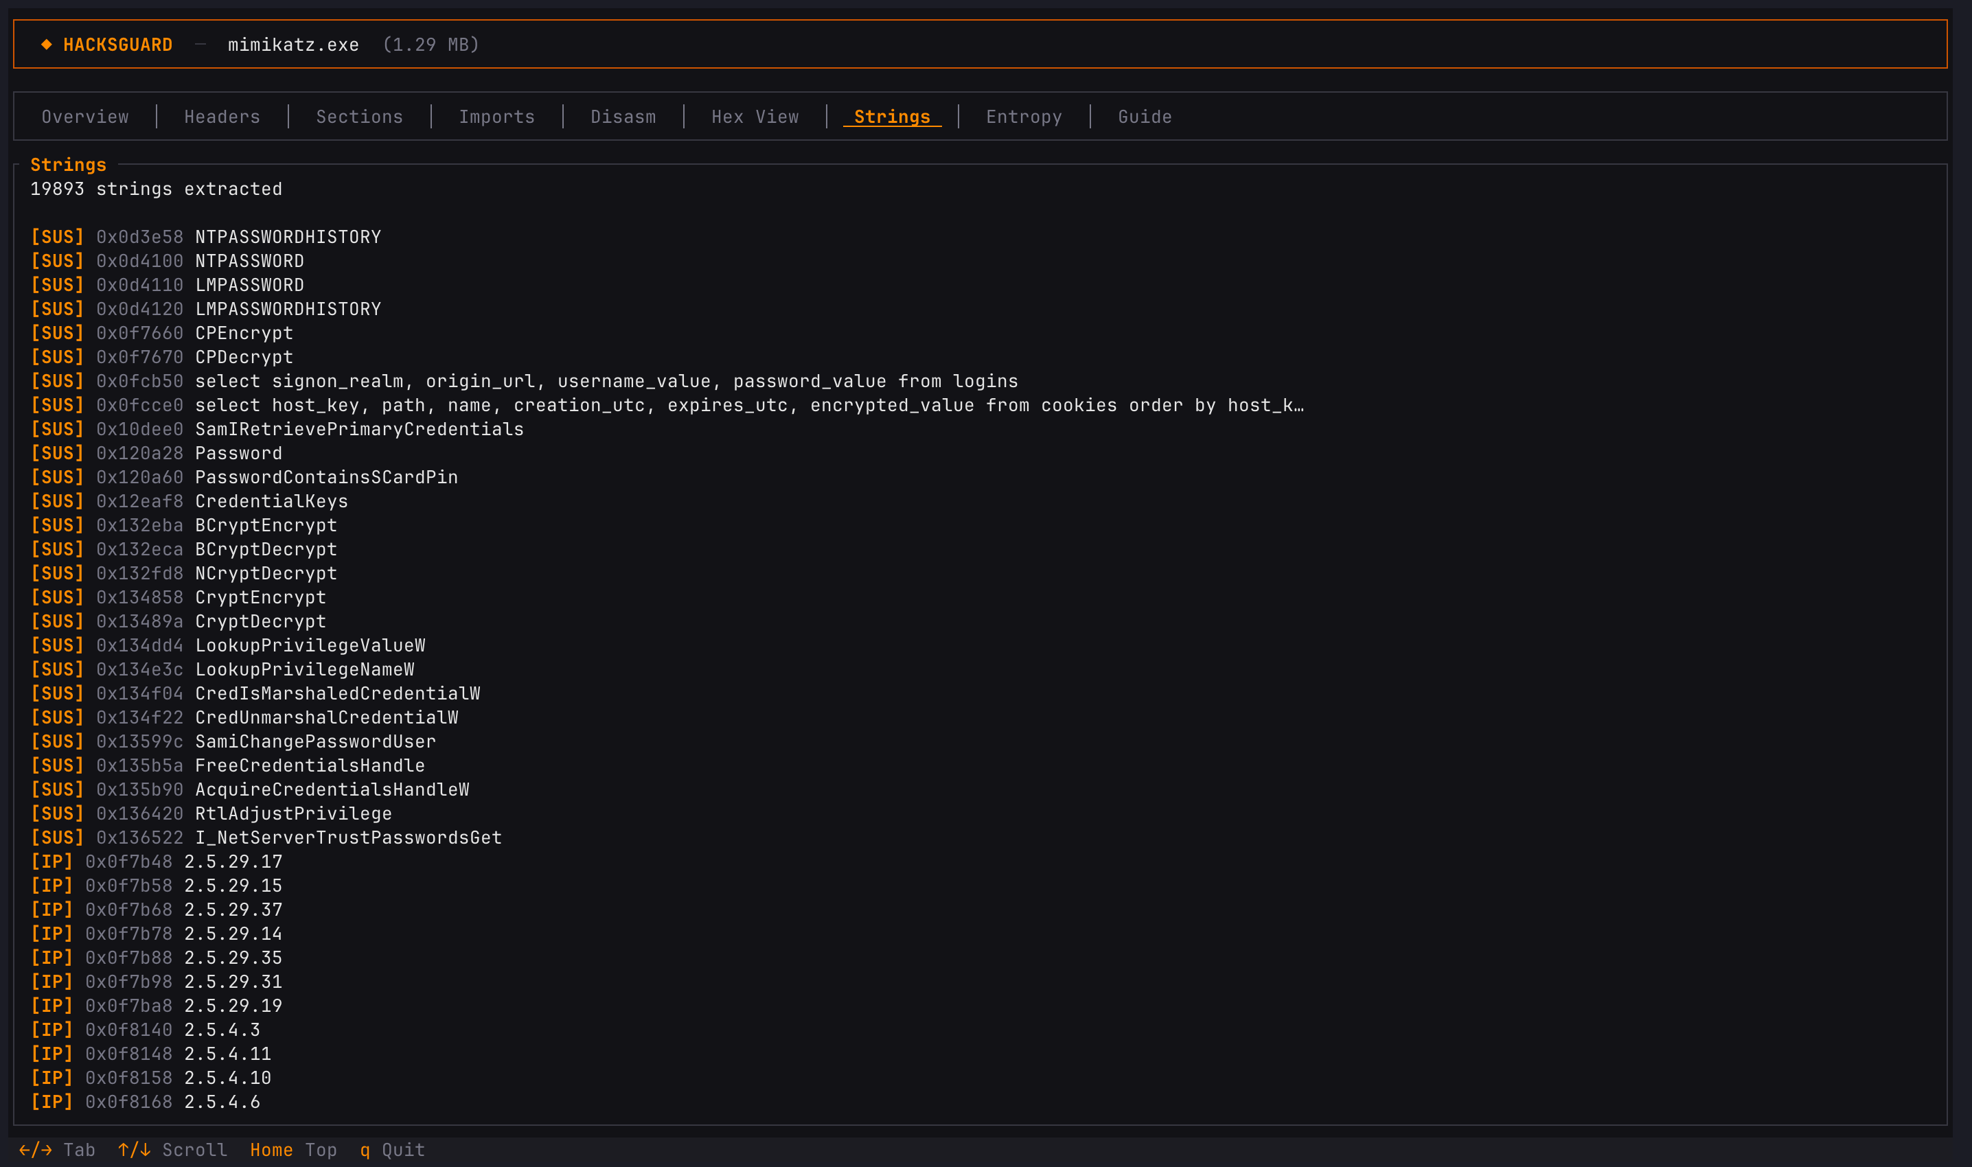Open the Guide tab

point(1145,117)
